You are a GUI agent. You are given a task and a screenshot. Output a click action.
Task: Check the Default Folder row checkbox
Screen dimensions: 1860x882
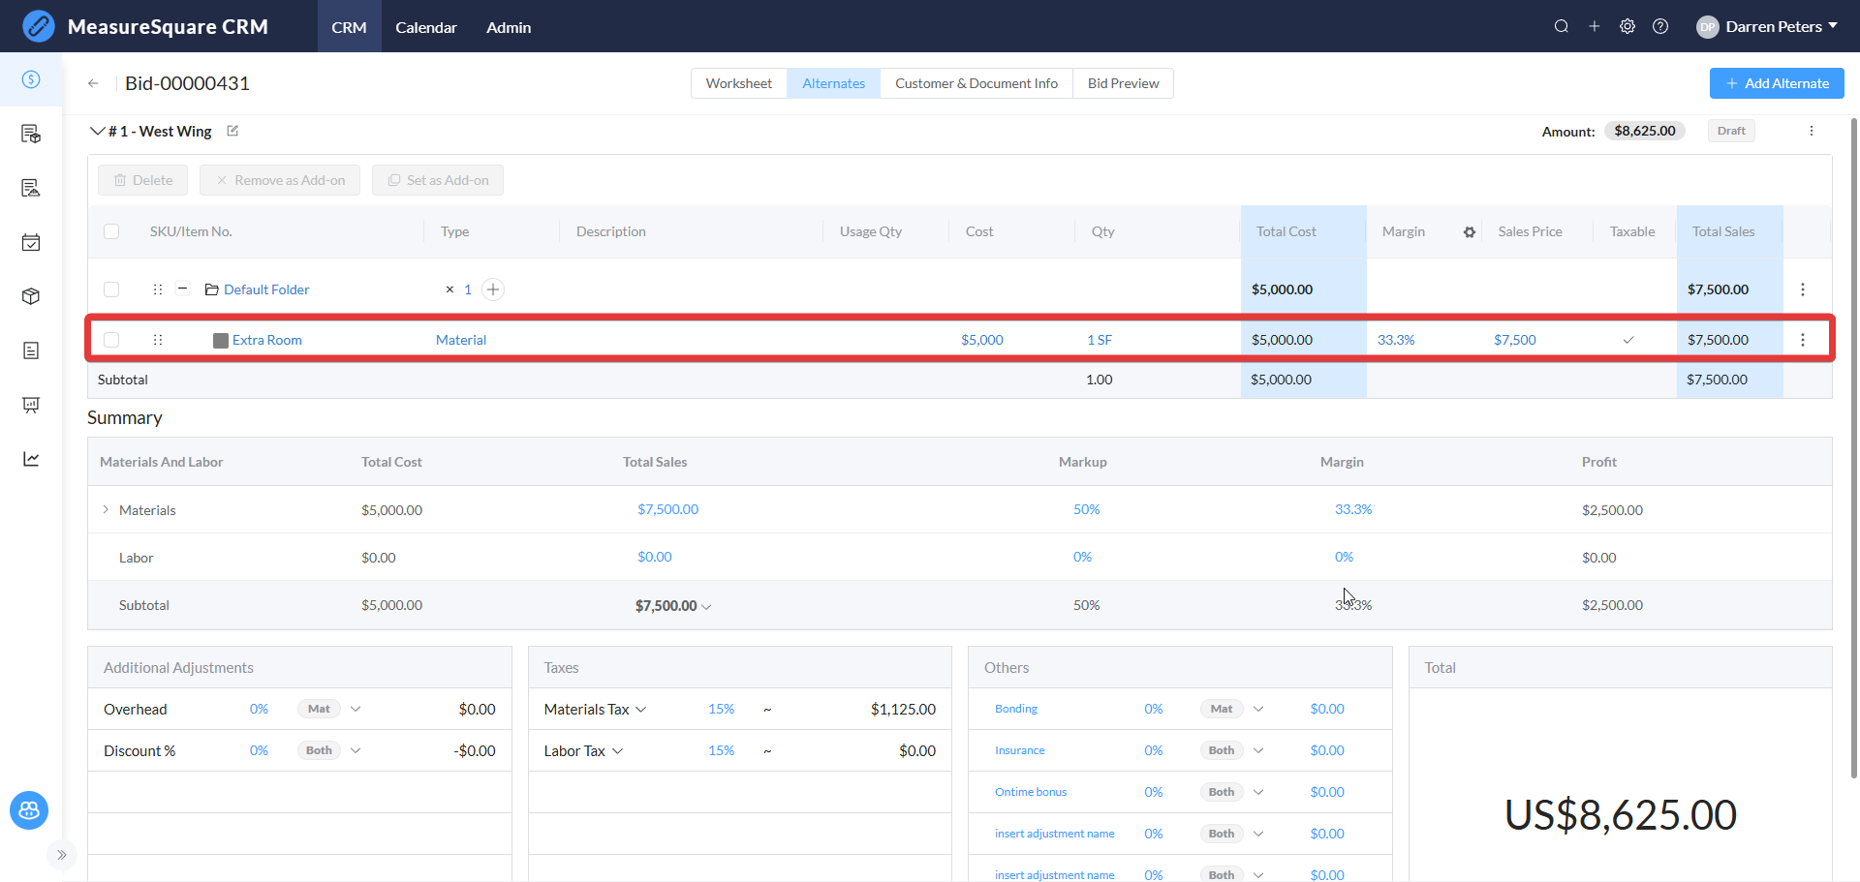111,289
